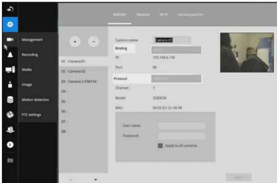277x183 pixels.
Task: Click the plus button to add camera
Action: [75, 42]
